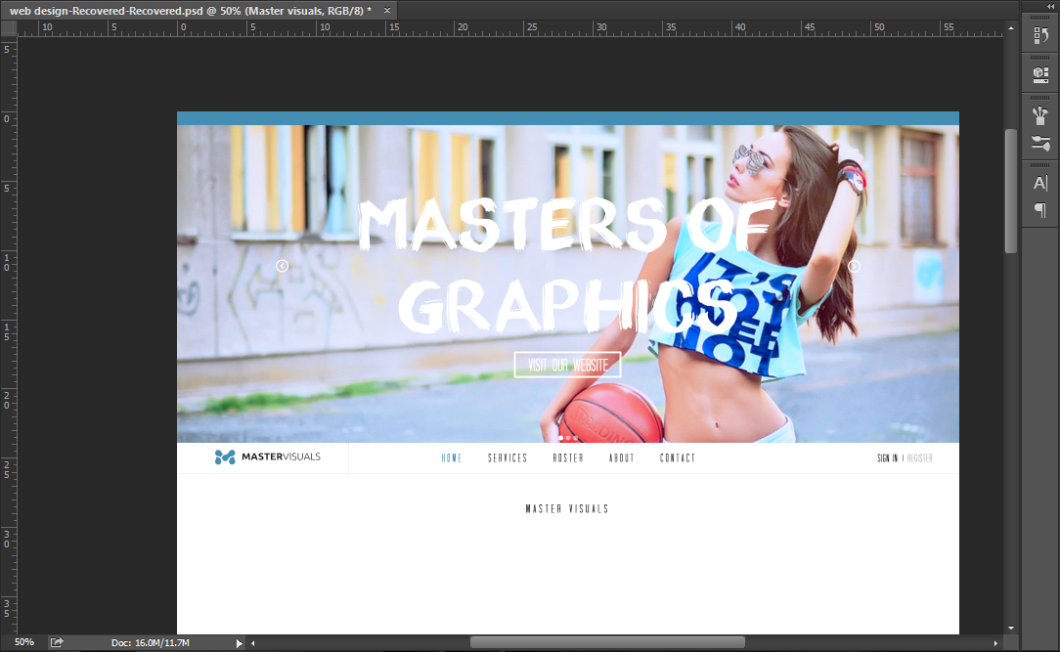The image size is (1060, 652).
Task: Click the horizontal scrollbar left arrow
Action: [x=253, y=643]
